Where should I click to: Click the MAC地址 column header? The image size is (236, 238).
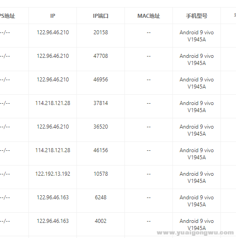(148, 16)
